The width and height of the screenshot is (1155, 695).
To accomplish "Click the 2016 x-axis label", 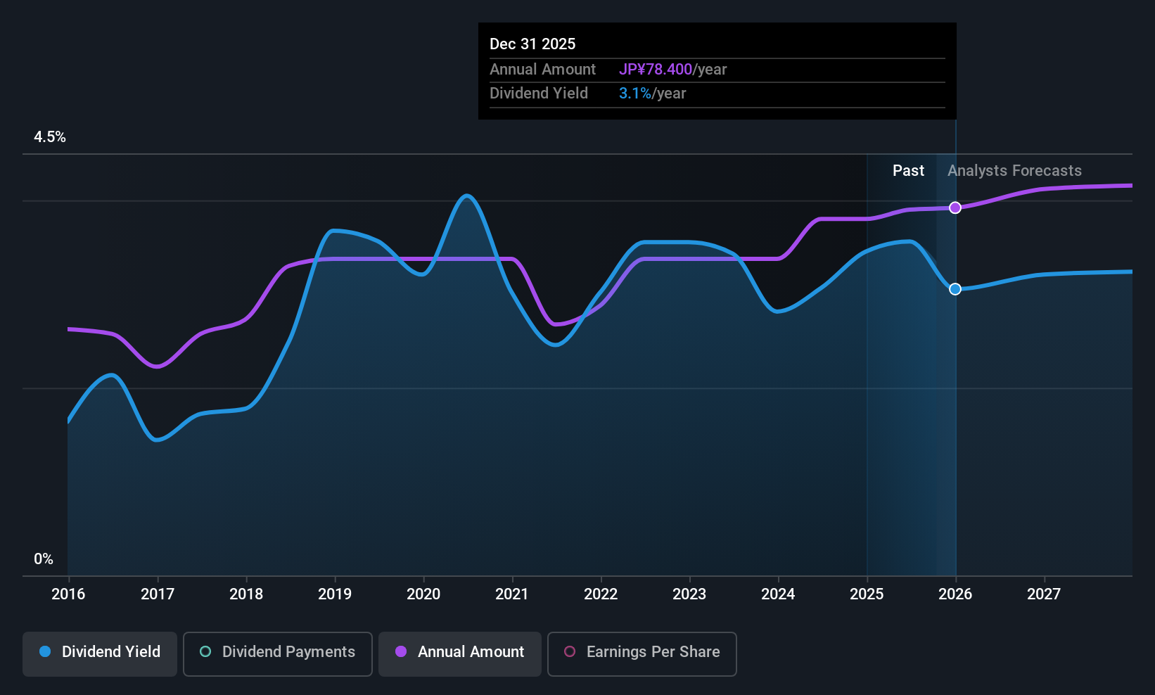I will coord(68,594).
